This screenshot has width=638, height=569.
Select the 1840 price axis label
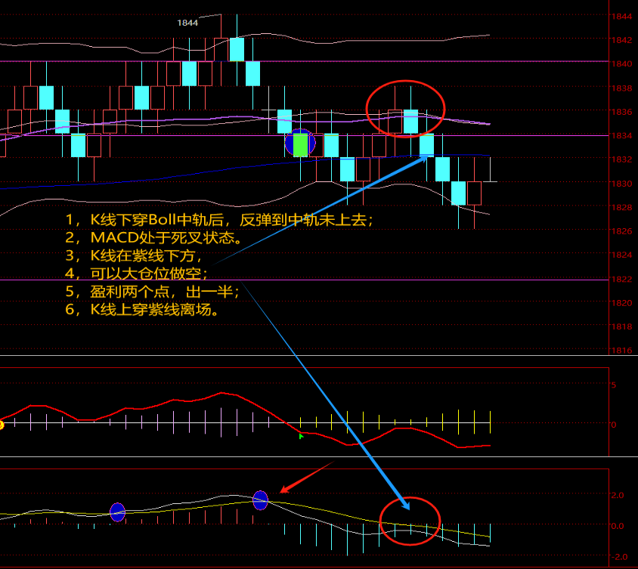[x=621, y=64]
